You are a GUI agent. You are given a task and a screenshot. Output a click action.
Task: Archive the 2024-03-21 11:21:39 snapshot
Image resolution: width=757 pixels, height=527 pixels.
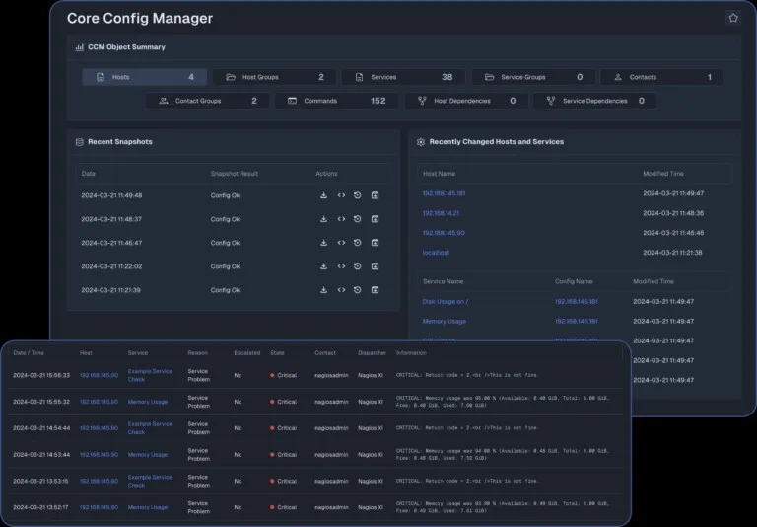pos(375,290)
